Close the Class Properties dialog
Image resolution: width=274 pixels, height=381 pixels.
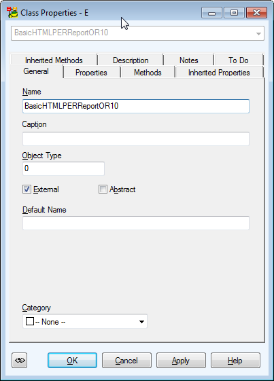[256, 13]
